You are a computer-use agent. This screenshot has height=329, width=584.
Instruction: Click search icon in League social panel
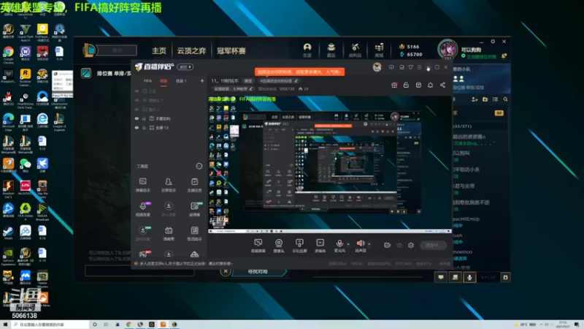[x=505, y=99]
